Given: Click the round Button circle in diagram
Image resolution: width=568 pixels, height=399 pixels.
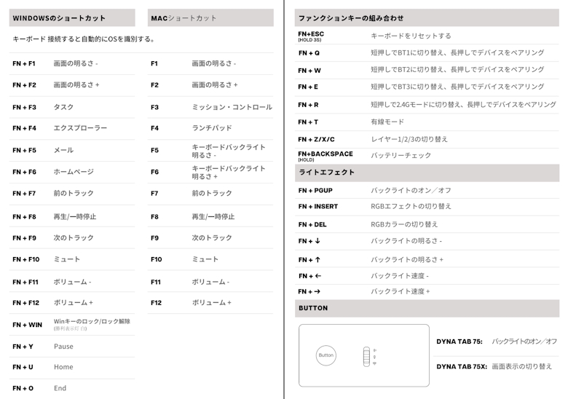Looking at the screenshot, I should click(x=326, y=356).
